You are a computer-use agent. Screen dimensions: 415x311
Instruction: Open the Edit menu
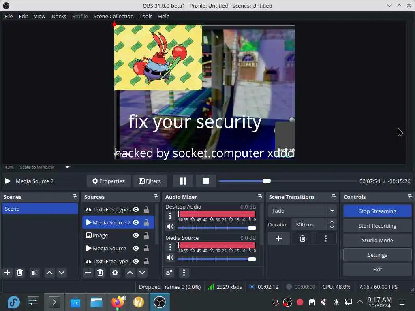[23, 16]
